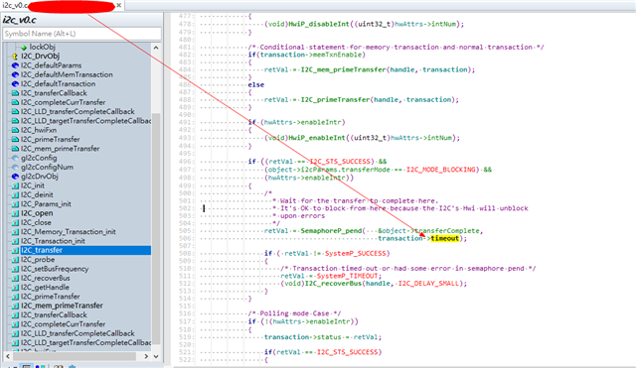Focus the Symbol Name search field
The width and height of the screenshot is (636, 368).
81,34
